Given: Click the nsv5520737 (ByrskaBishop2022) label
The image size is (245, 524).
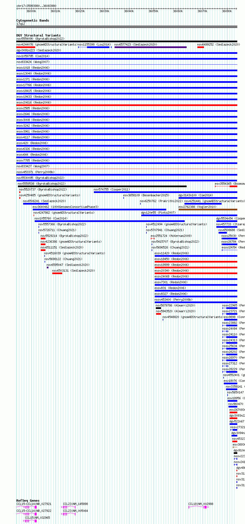Looking at the screenshot, I should click(43, 190).
